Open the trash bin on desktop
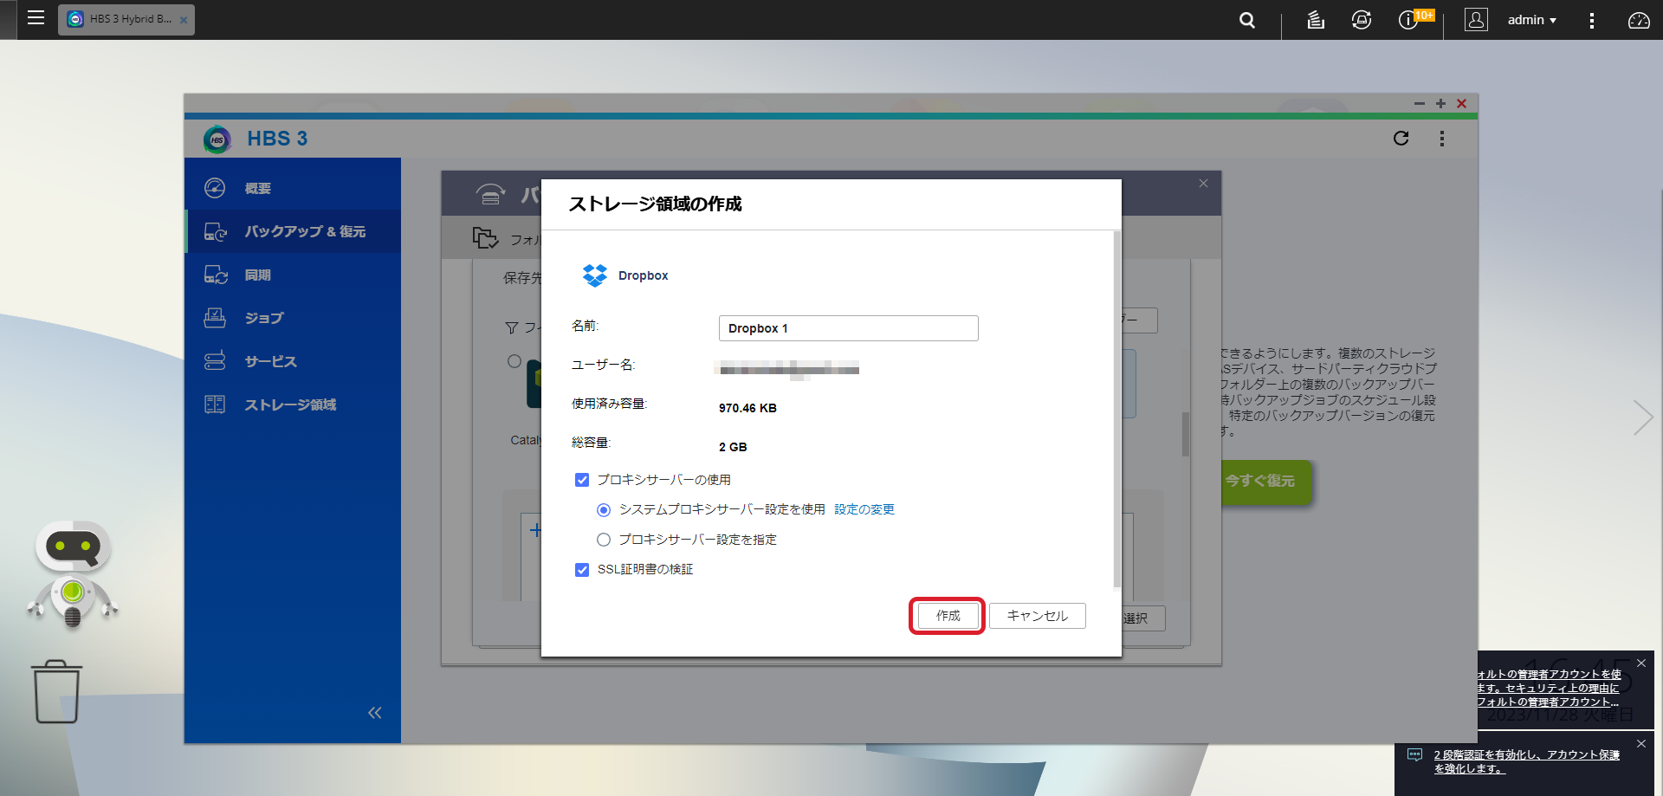 57,691
